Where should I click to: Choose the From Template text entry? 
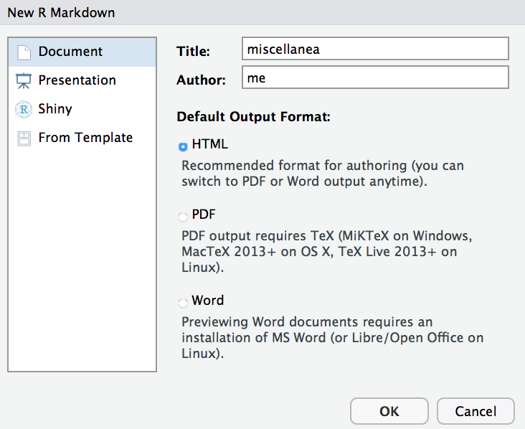coord(85,138)
